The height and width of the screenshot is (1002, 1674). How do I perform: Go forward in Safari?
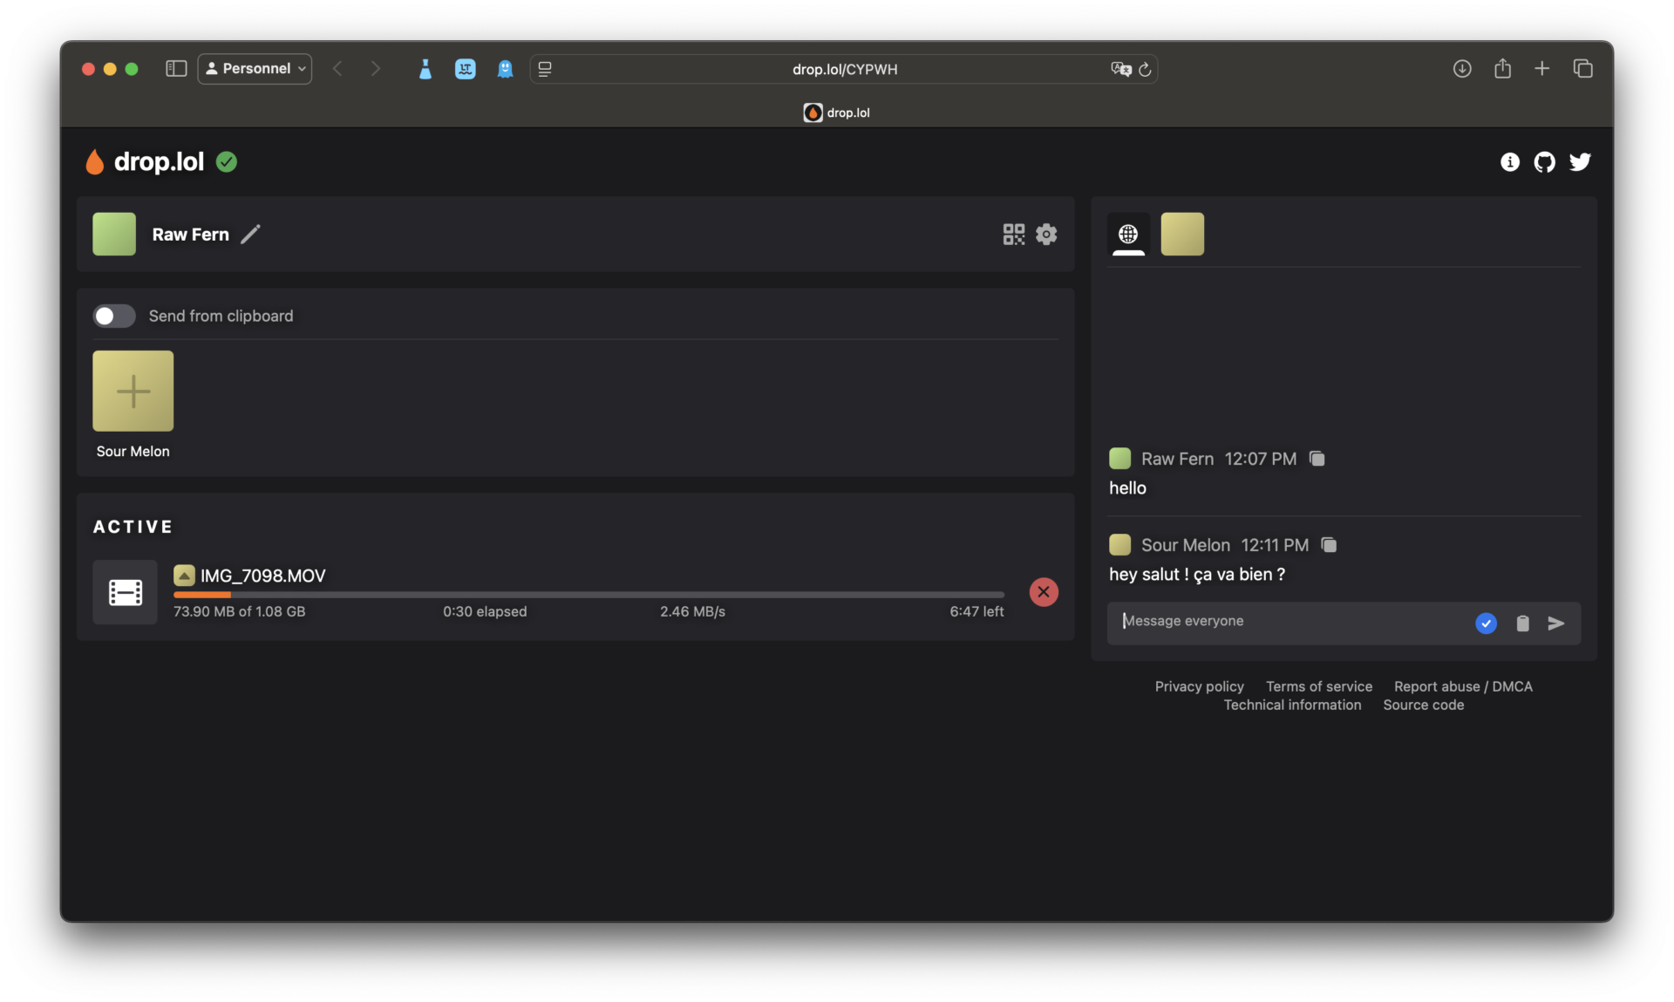point(376,68)
